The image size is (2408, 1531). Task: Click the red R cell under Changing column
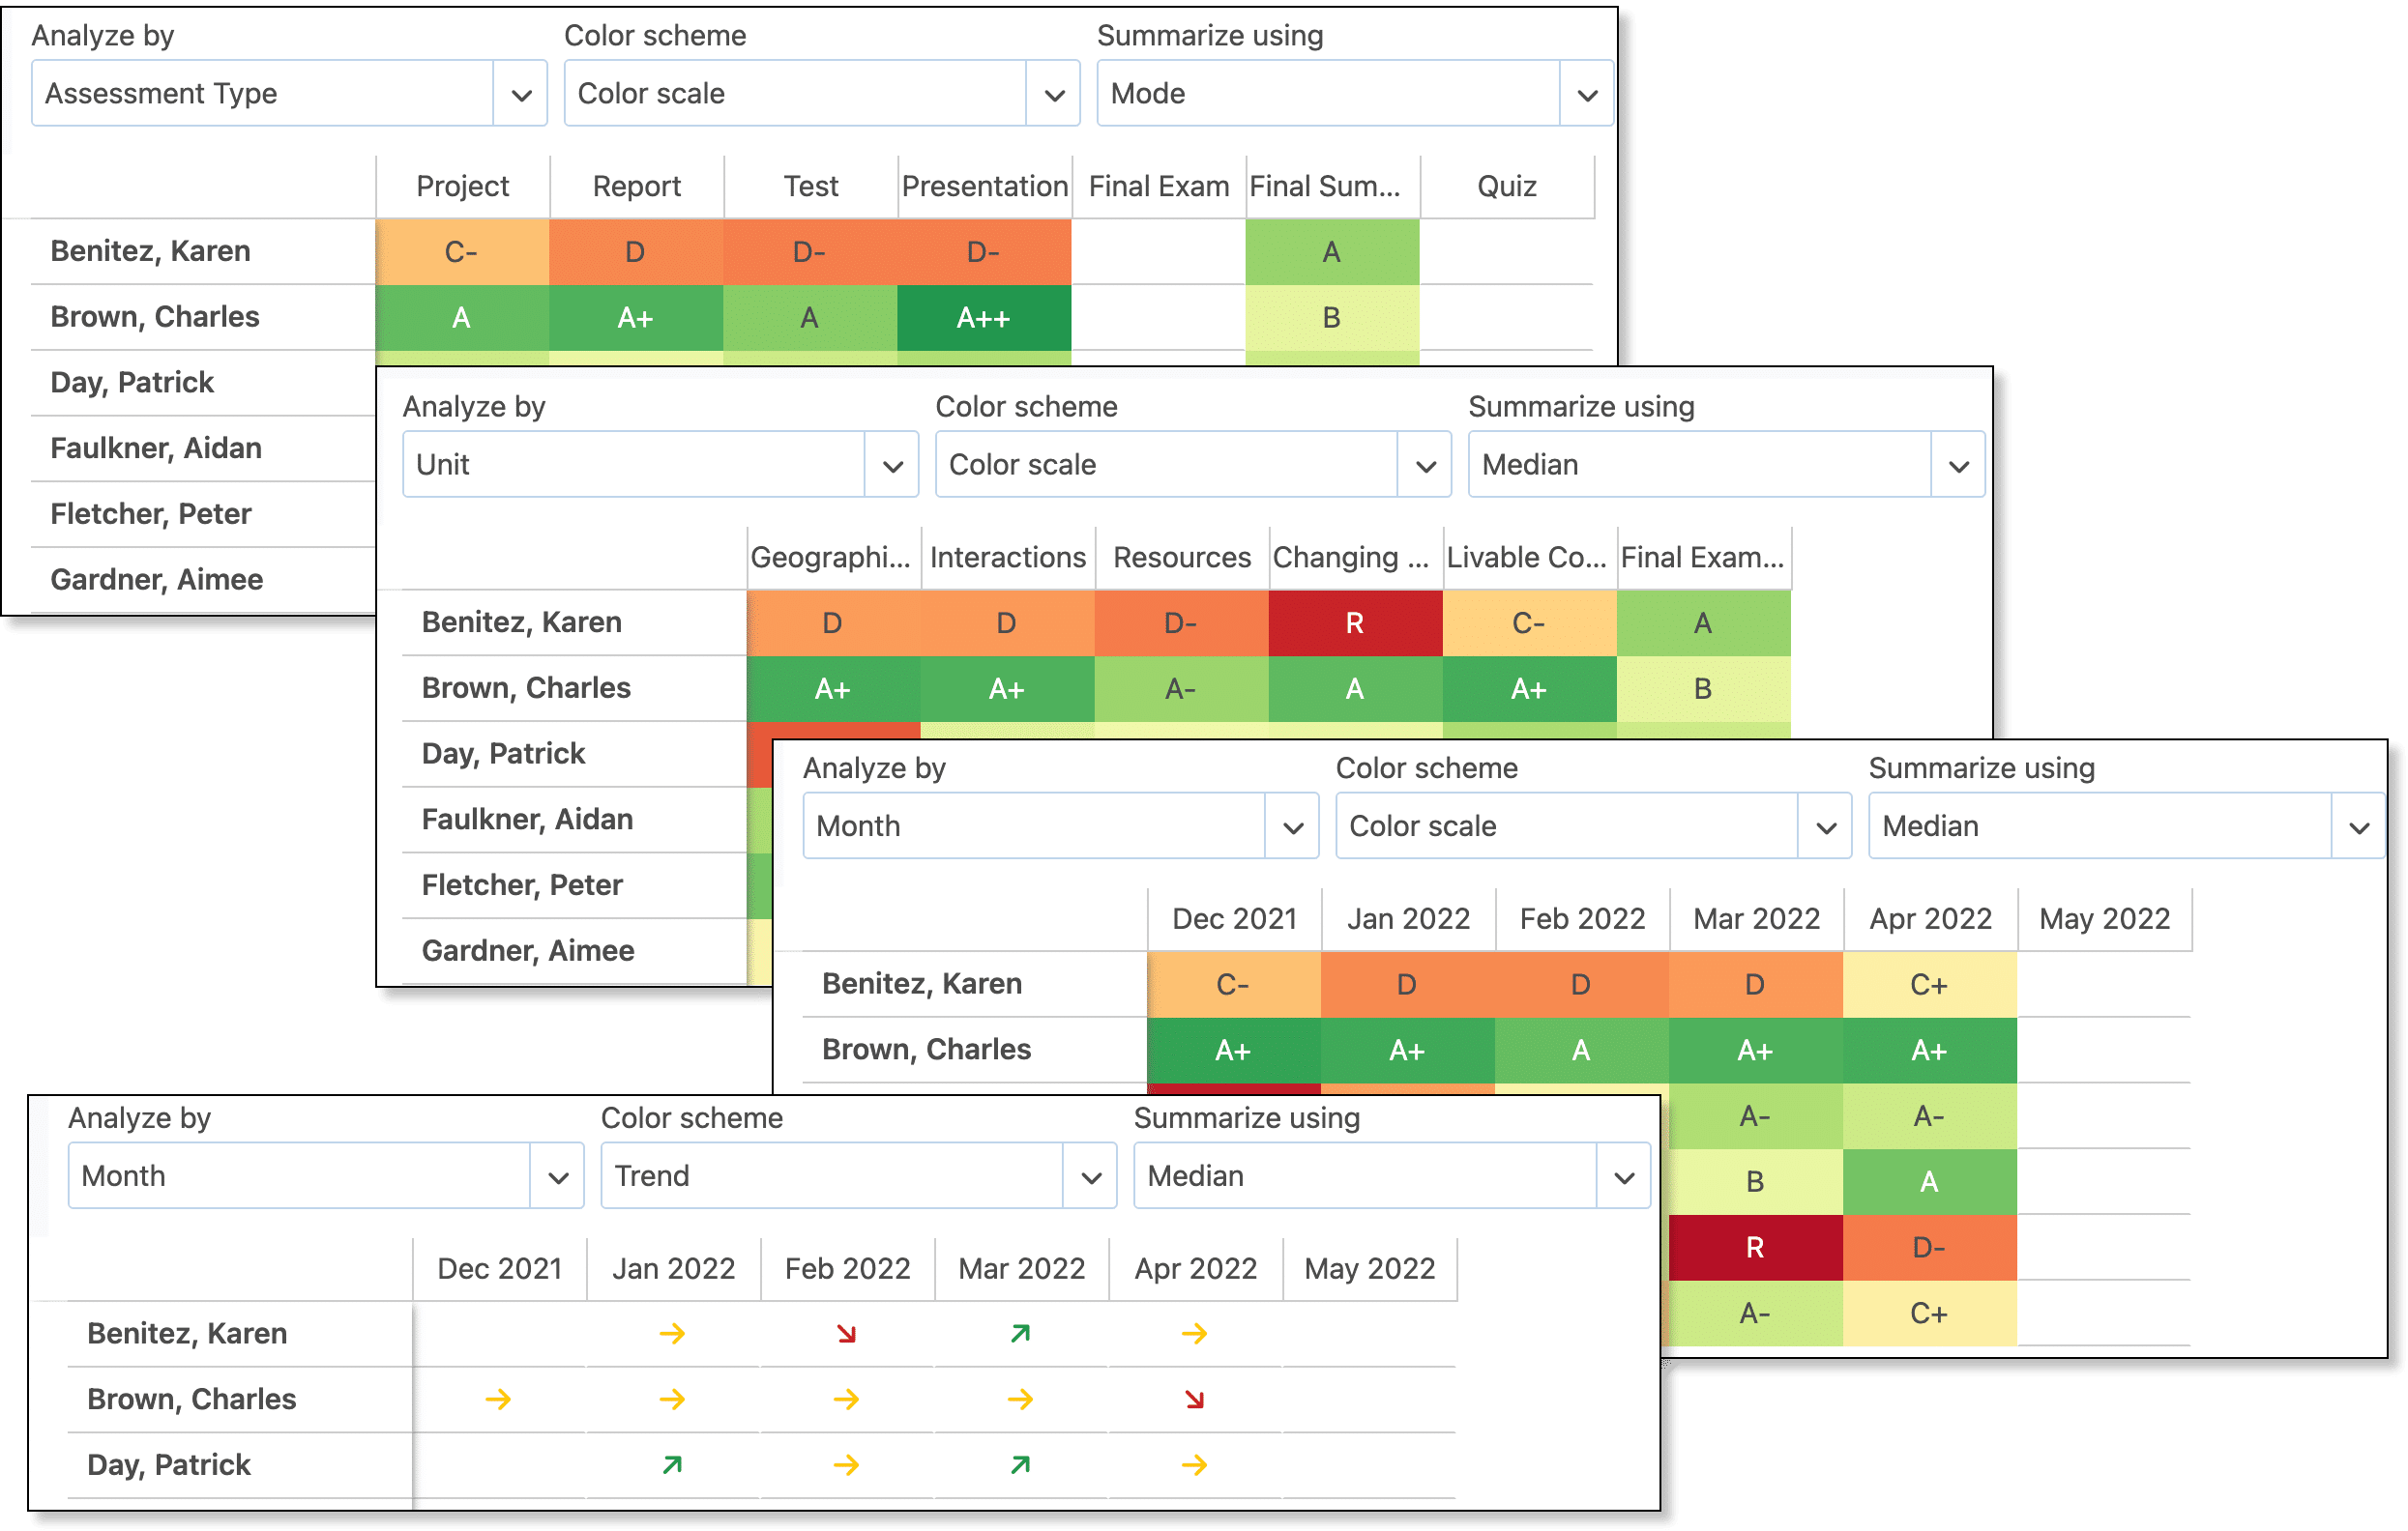pyautogui.click(x=1354, y=623)
